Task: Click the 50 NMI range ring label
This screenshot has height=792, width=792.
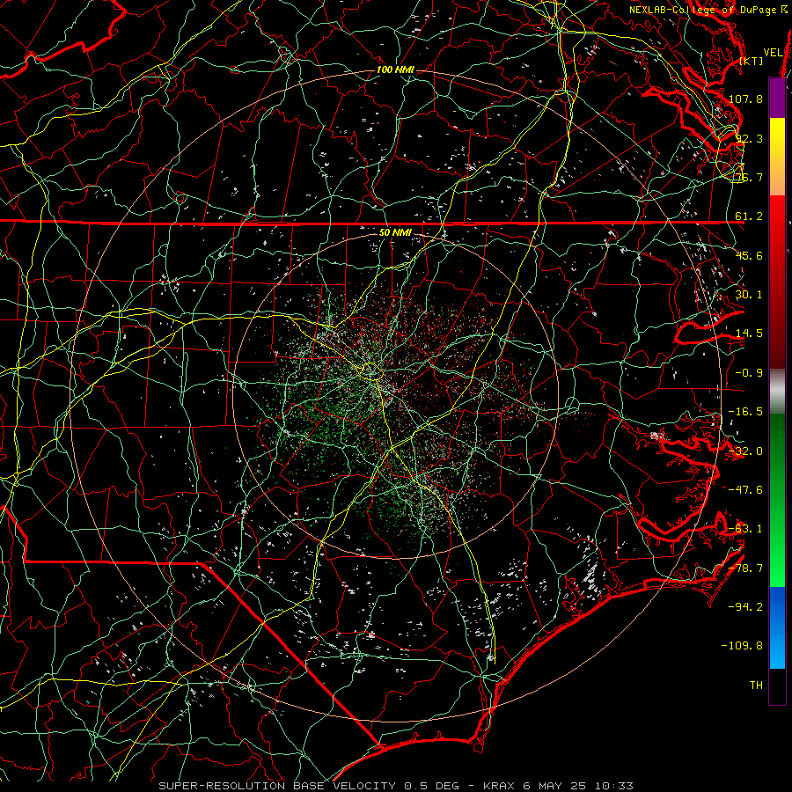Action: (395, 233)
